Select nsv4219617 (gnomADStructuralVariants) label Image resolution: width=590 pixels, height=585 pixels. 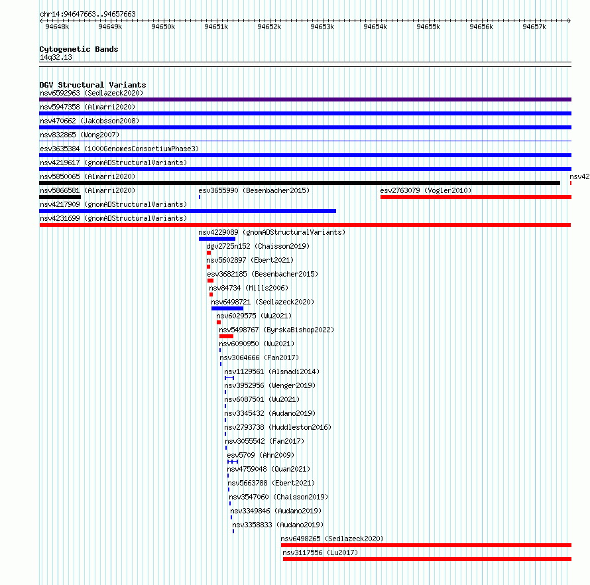tap(113, 162)
